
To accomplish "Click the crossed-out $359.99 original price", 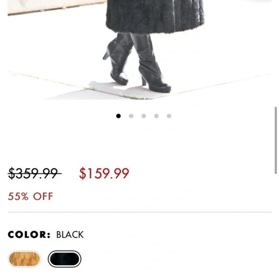I will [x=35, y=173].
